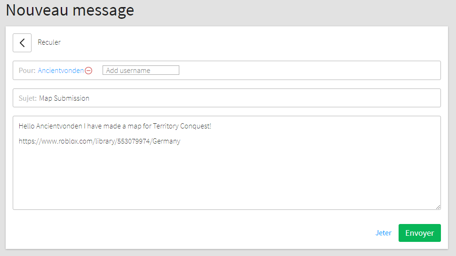This screenshot has width=456, height=256.
Task: Send the message with Envoyer
Action: point(419,233)
